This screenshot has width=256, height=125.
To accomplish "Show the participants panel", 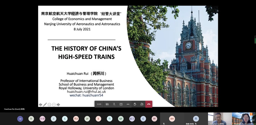I will (142, 104).
